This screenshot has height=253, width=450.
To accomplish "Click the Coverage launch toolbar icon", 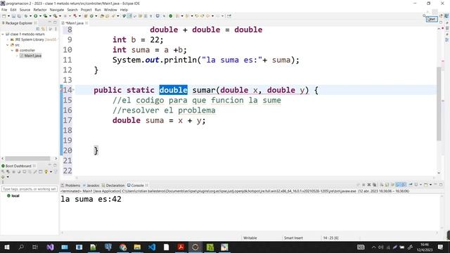I will (x=45, y=16).
